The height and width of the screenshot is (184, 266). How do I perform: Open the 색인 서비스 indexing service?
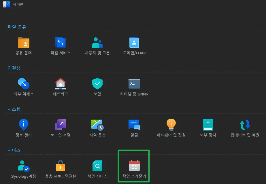(97, 166)
